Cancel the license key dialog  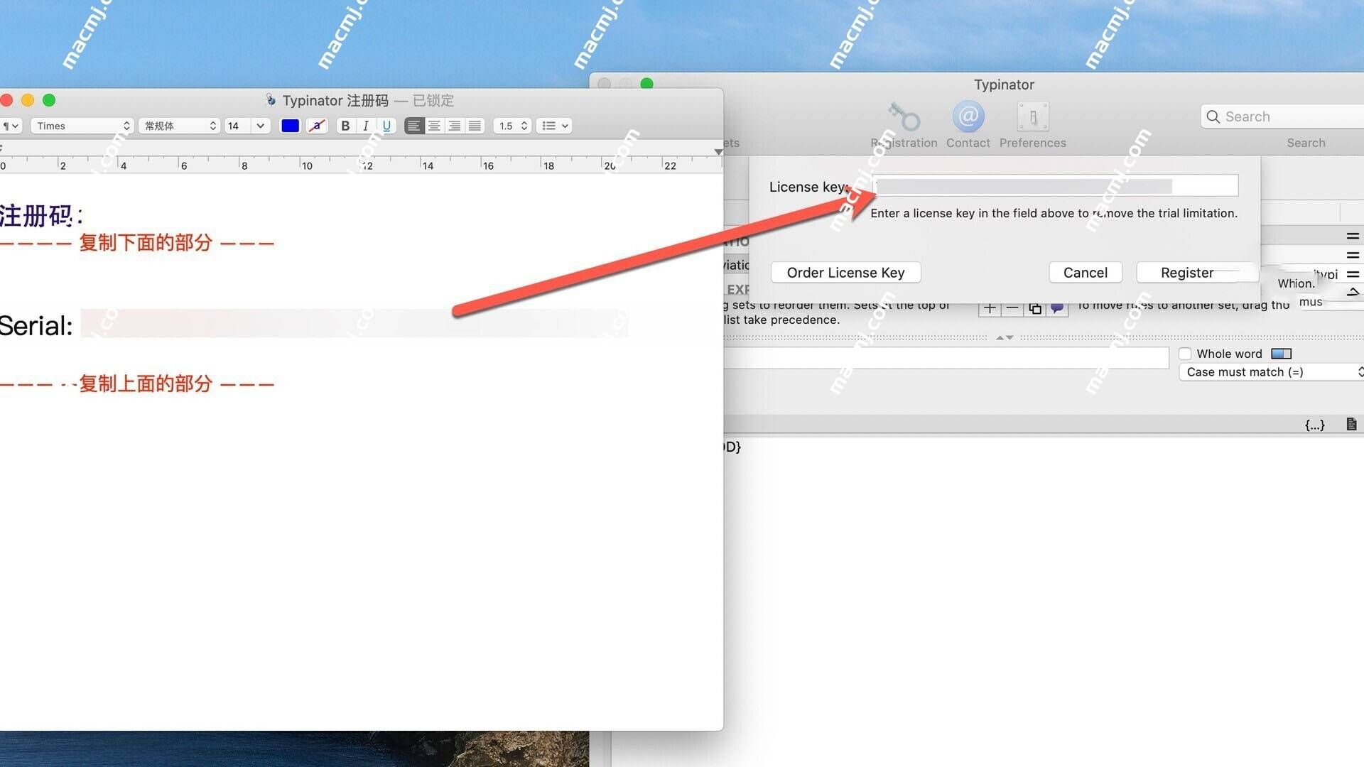[x=1085, y=273]
